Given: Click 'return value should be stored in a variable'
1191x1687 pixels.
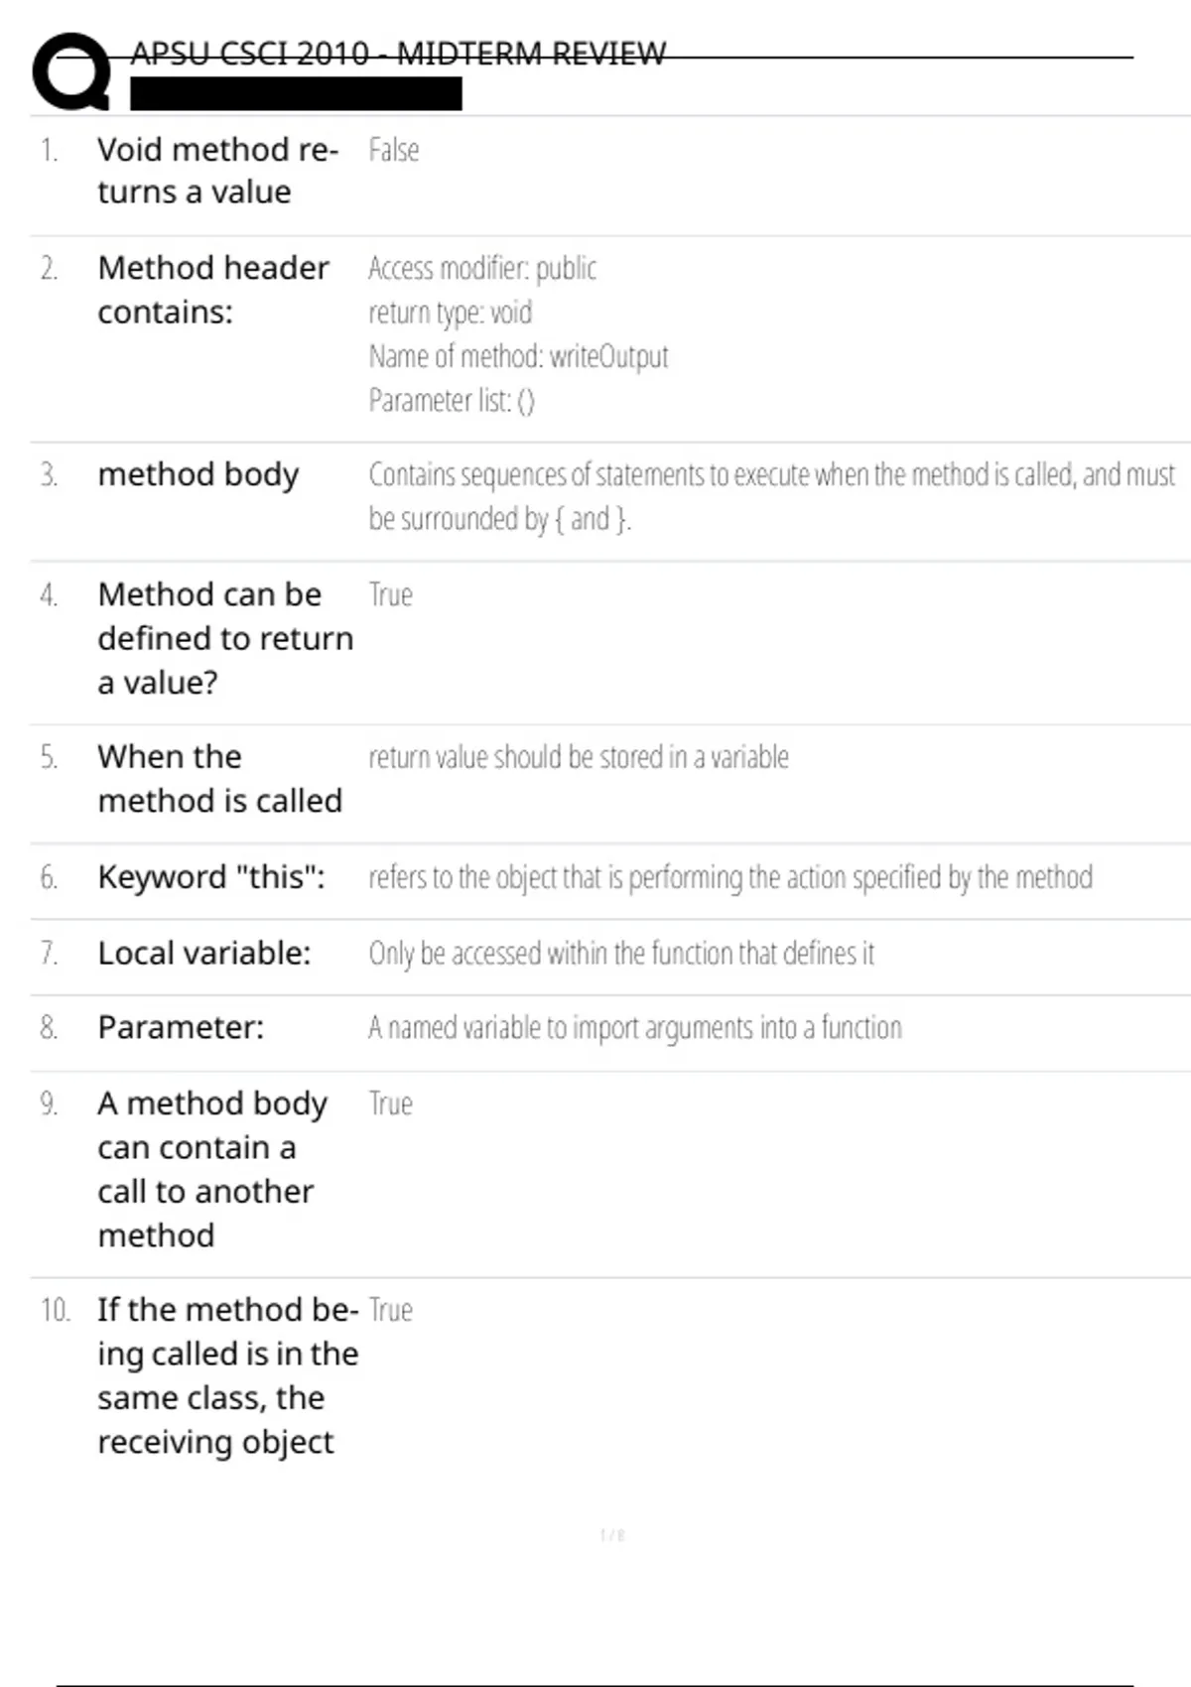Looking at the screenshot, I should click(x=579, y=757).
